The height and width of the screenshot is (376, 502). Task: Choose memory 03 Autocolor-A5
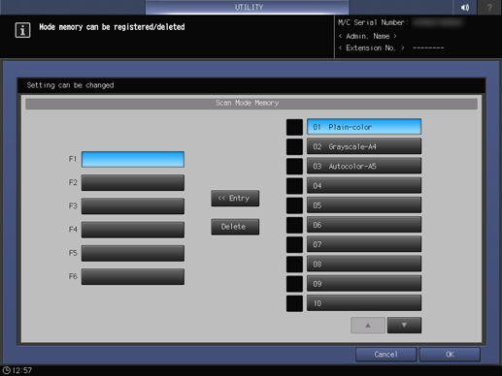[364, 166]
